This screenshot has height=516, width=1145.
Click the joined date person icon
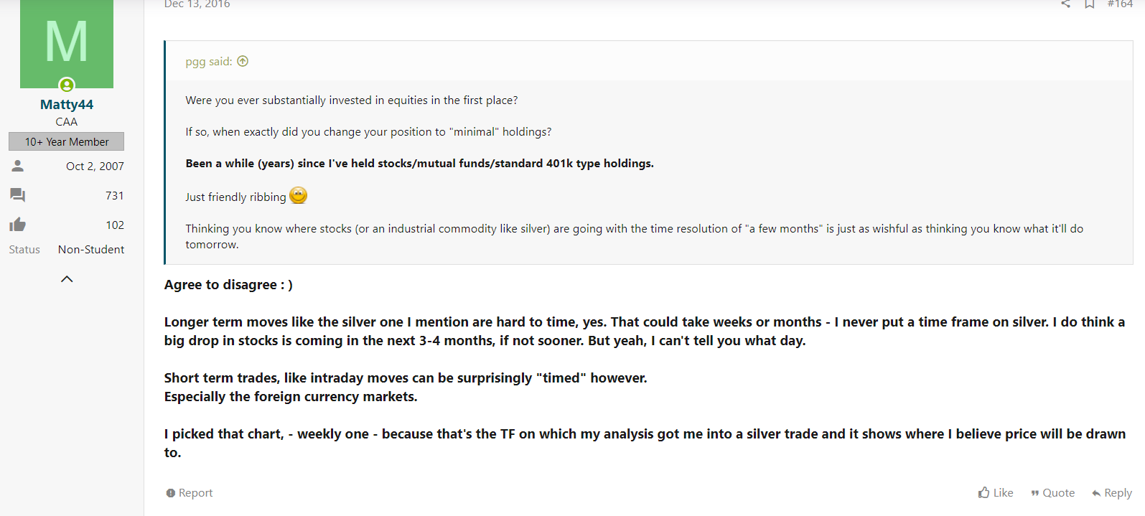(x=18, y=166)
